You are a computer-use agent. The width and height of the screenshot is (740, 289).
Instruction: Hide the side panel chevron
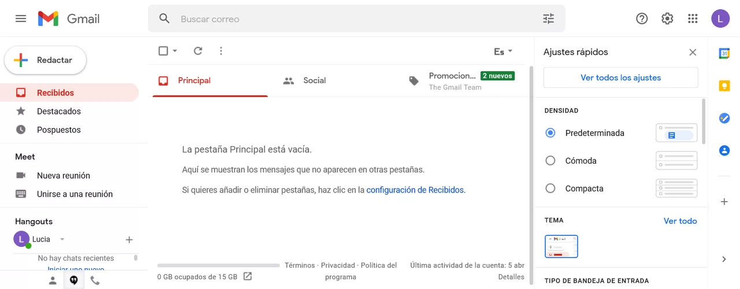point(724,259)
